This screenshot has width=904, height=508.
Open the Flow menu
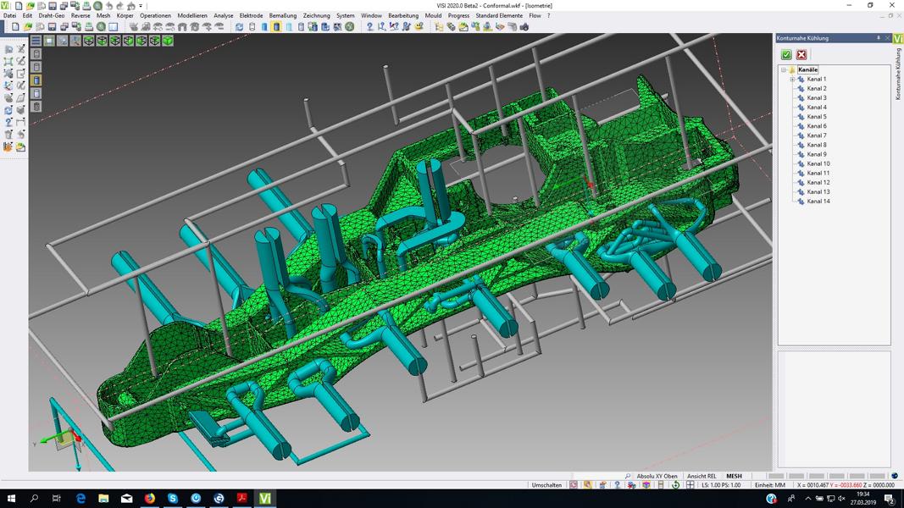pos(535,16)
